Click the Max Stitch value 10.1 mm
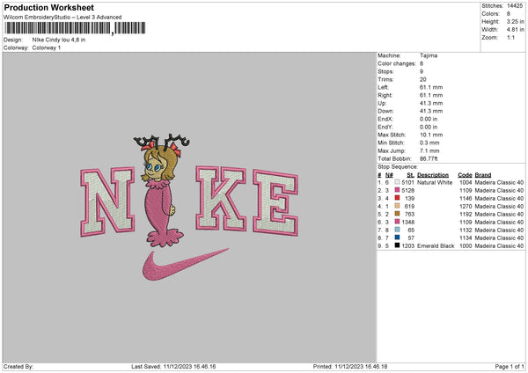The image size is (528, 373). pyautogui.click(x=431, y=135)
